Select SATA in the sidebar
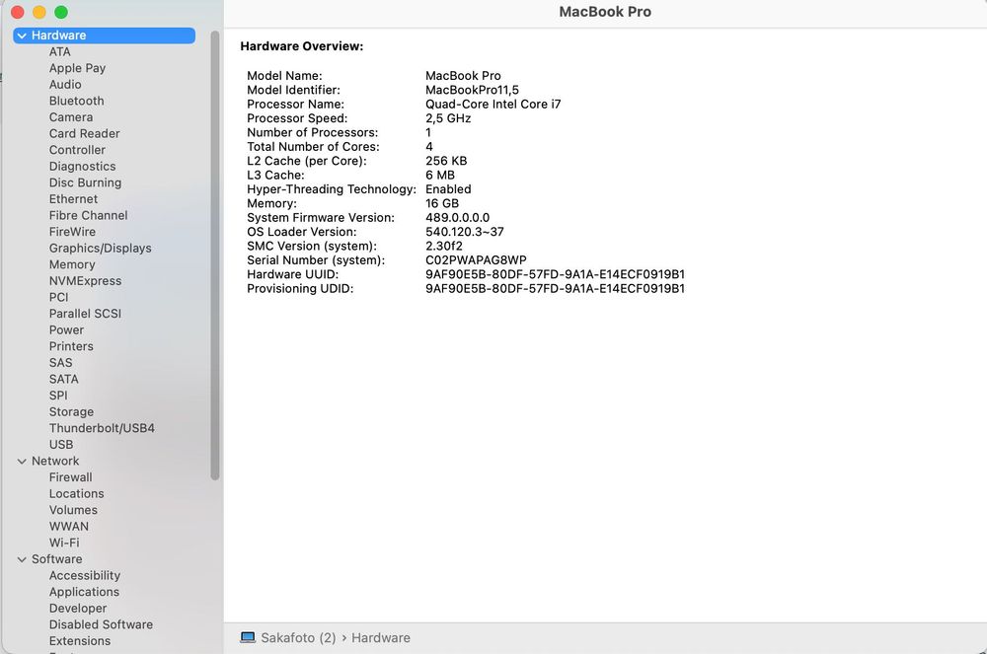Image resolution: width=987 pixels, height=654 pixels. (x=63, y=379)
